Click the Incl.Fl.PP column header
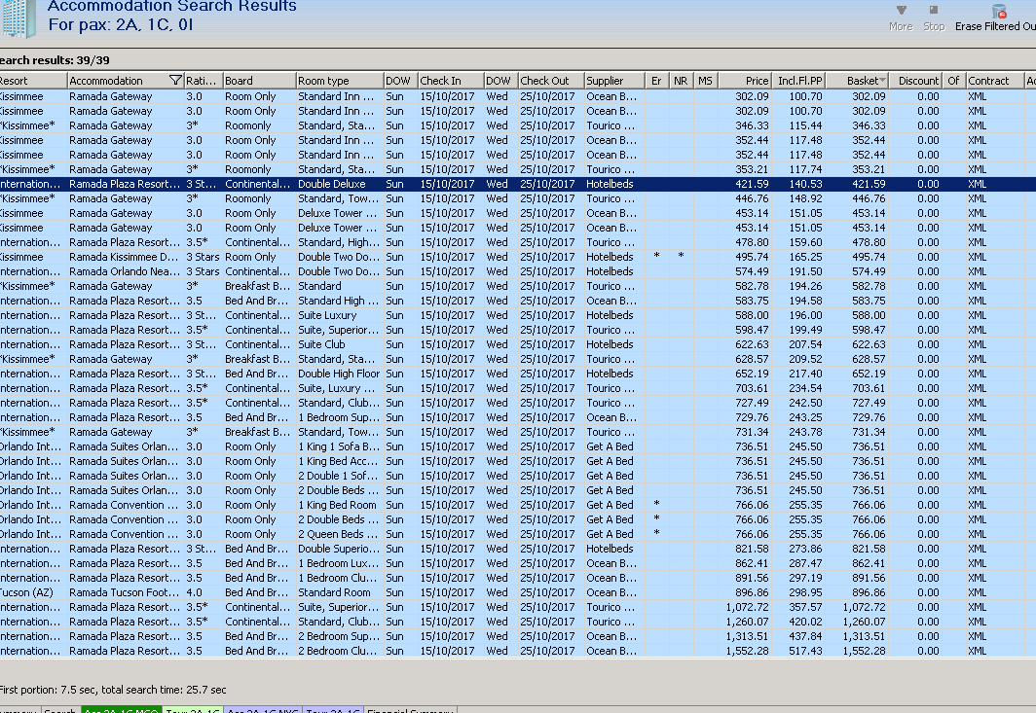The height and width of the screenshot is (713, 1036). click(800, 81)
